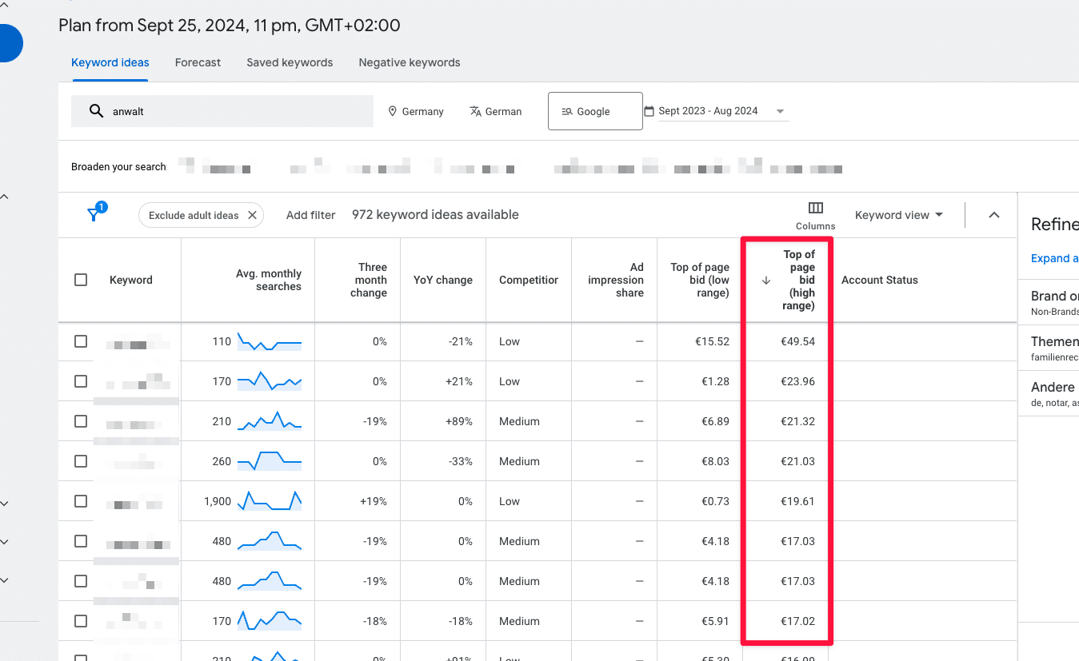Image resolution: width=1079 pixels, height=661 pixels.
Task: Click the calendar icon before date range
Action: [x=649, y=111]
